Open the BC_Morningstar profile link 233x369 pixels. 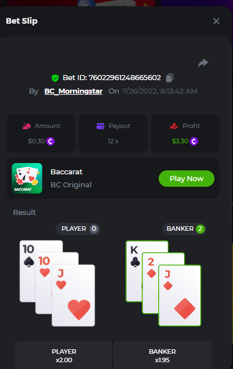click(73, 91)
